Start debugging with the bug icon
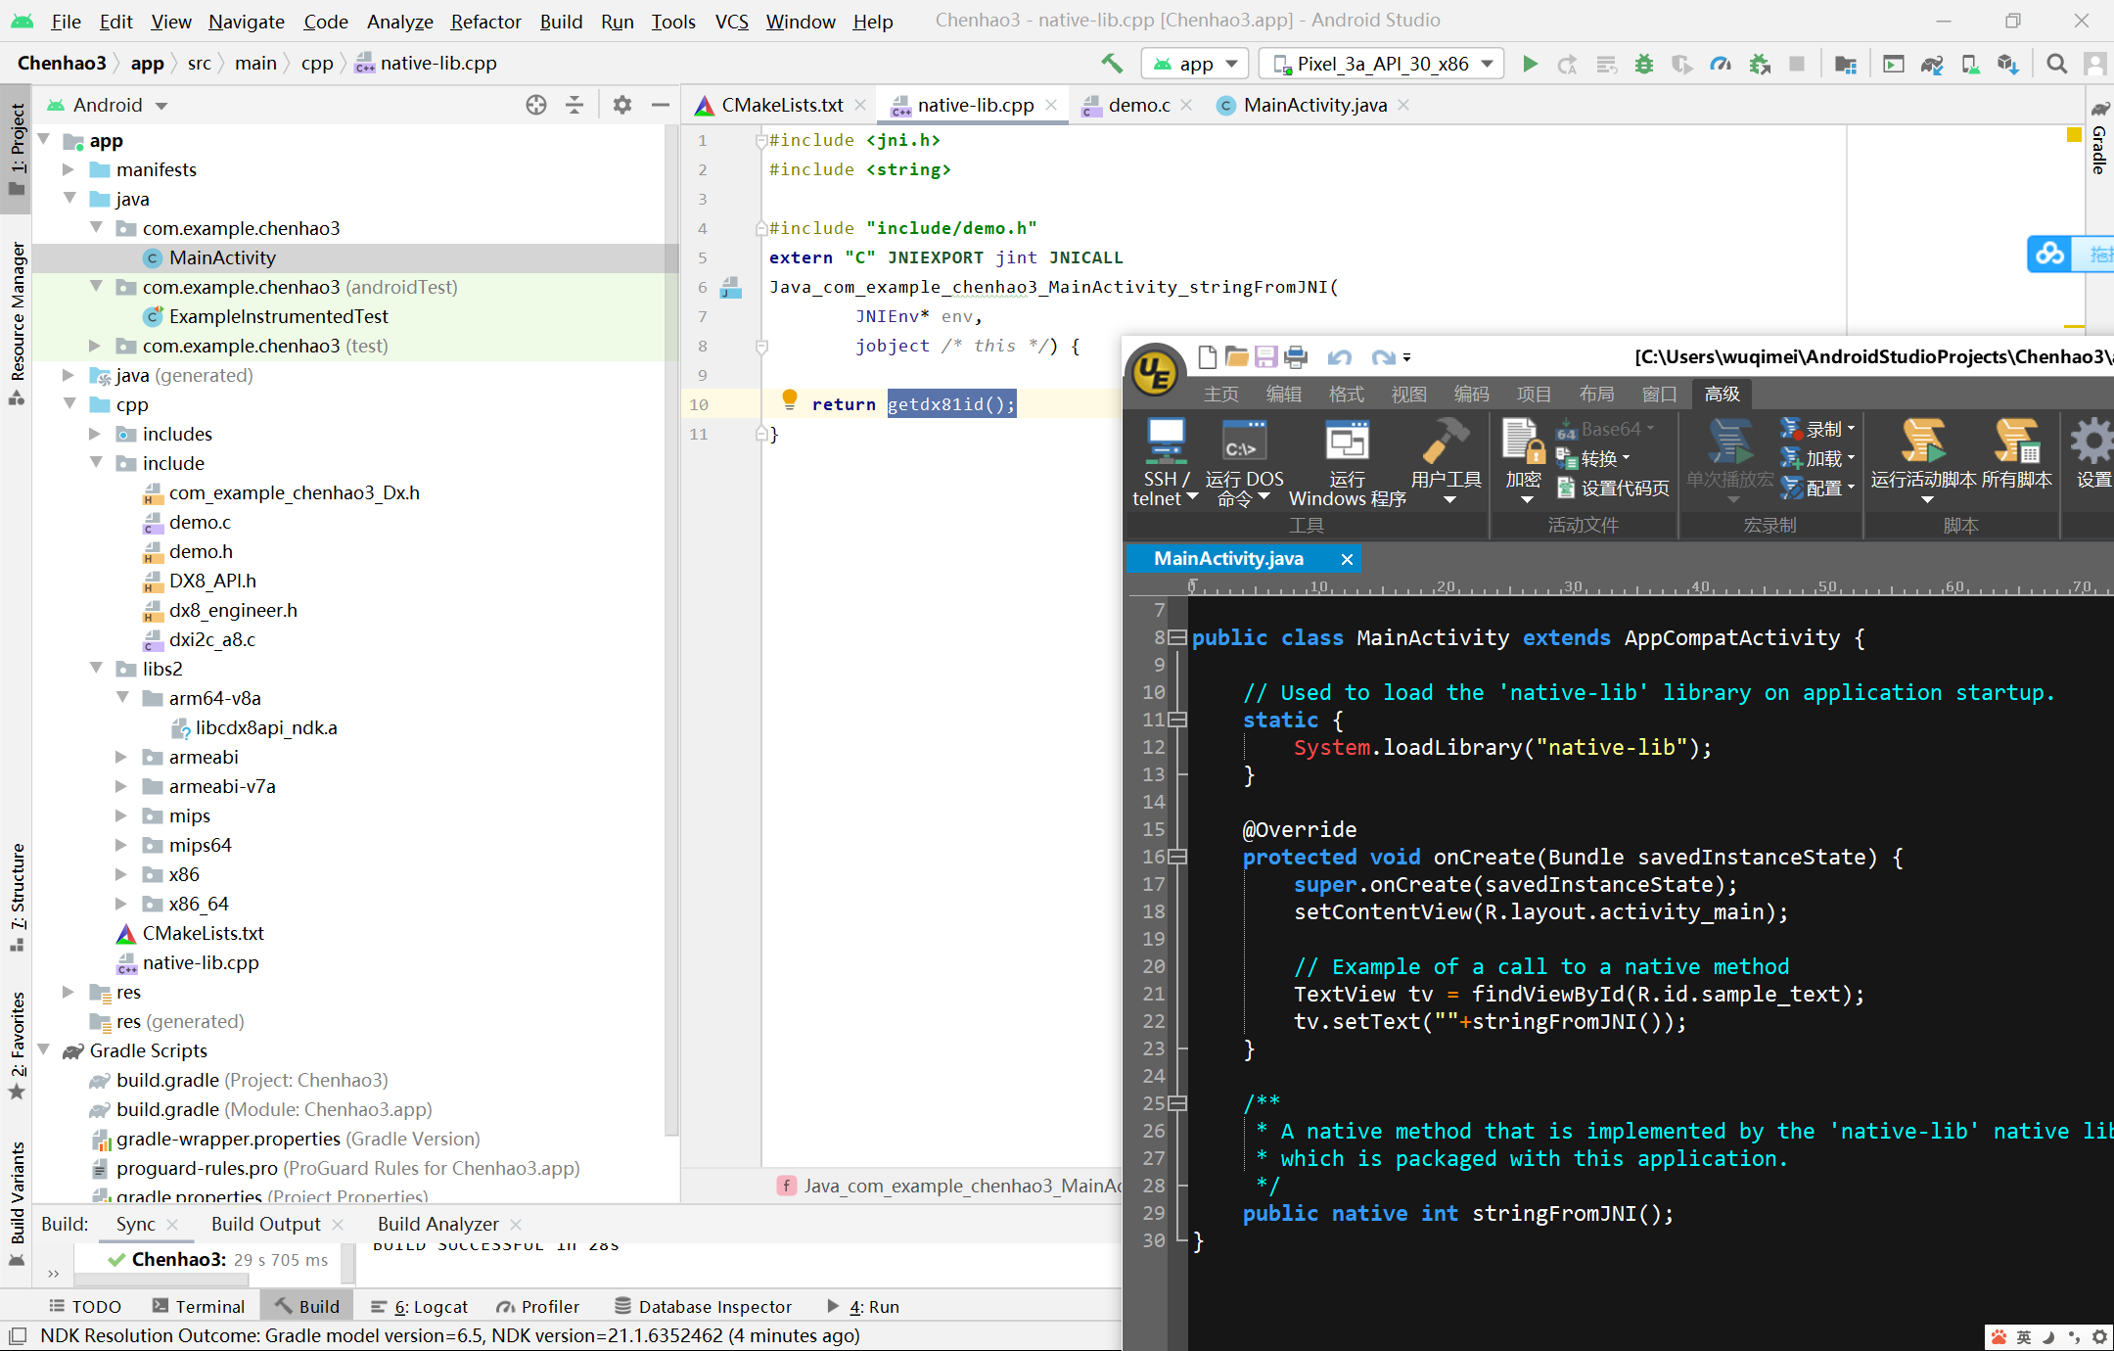This screenshot has height=1351, width=2114. (1644, 63)
